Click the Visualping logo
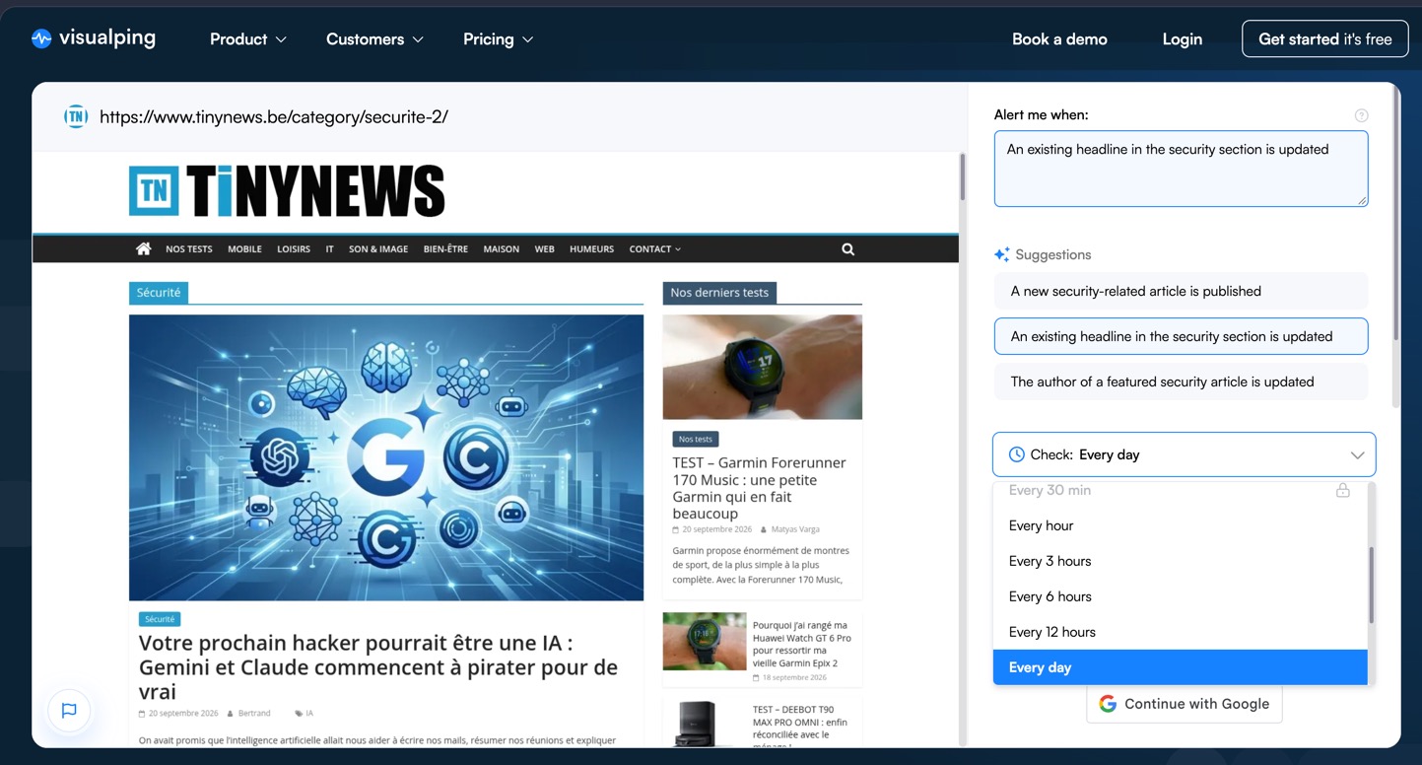Screen dimensions: 1422x765 tap(94, 38)
